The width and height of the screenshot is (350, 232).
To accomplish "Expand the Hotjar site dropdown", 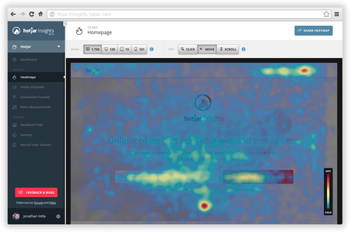I will 36,47.
